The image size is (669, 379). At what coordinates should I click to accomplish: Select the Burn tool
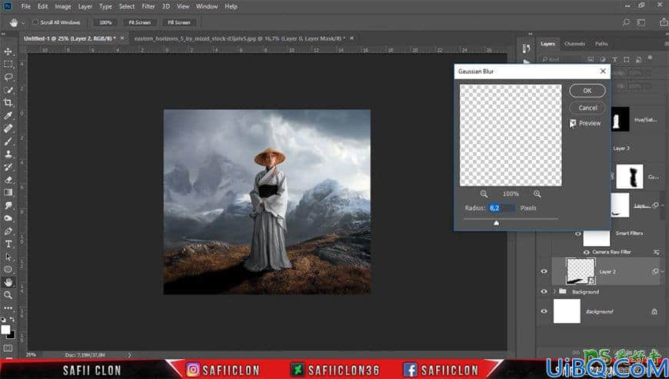(8, 218)
